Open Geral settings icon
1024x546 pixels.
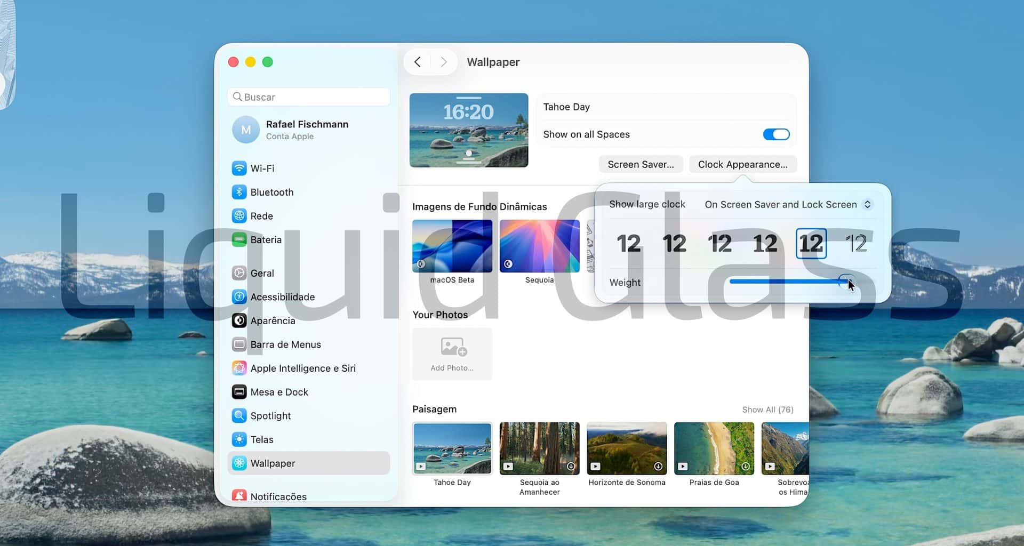tap(239, 273)
